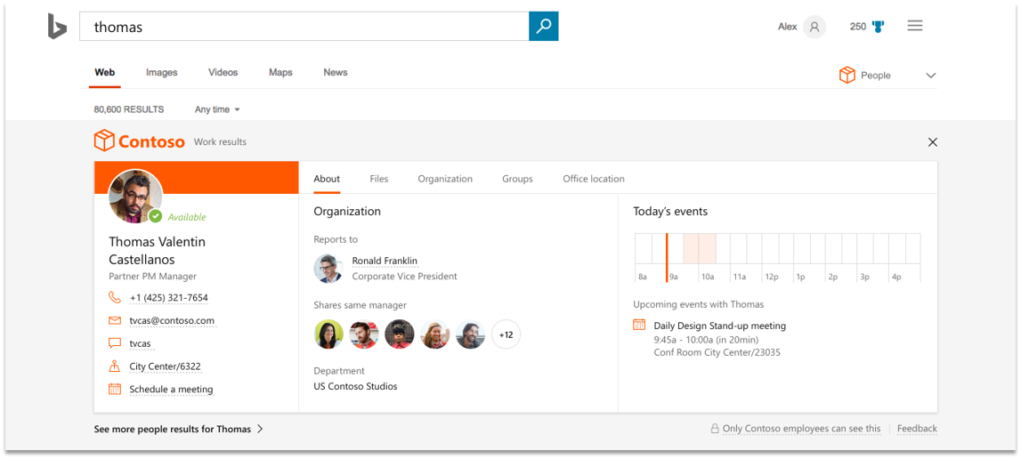Click the search box containing thomas
1021x459 pixels.
coord(304,26)
